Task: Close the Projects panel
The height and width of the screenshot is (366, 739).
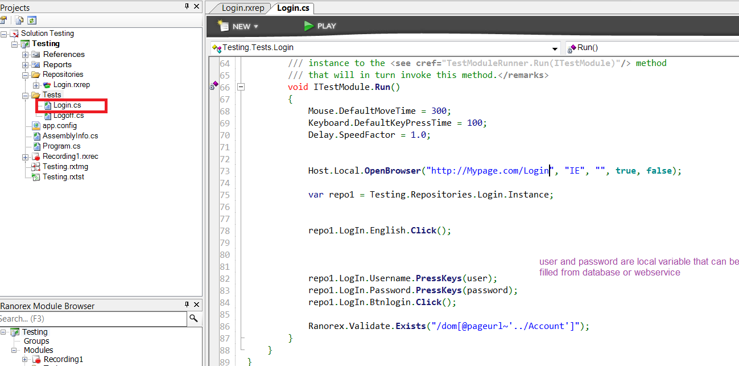Action: 196,6
